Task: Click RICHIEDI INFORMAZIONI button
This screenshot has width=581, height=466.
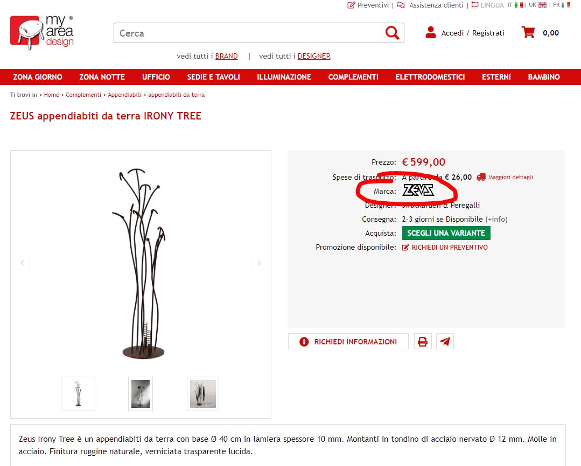Action: 348,342
